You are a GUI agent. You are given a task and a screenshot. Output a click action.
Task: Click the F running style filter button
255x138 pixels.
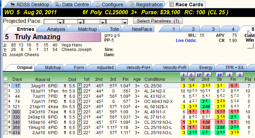[183, 75]
